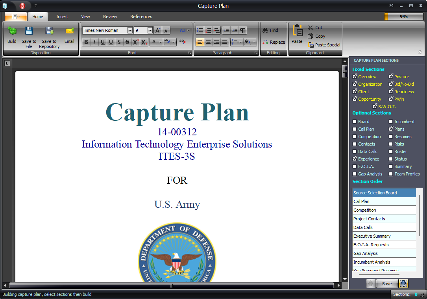
Task: Enable the Call Plan section
Action: click(355, 129)
